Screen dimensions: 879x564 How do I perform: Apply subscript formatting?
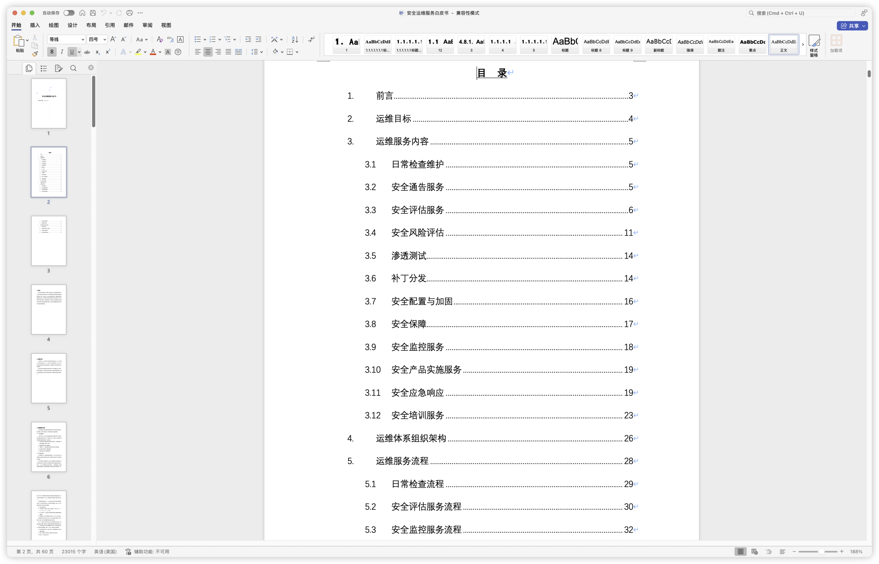coord(97,52)
